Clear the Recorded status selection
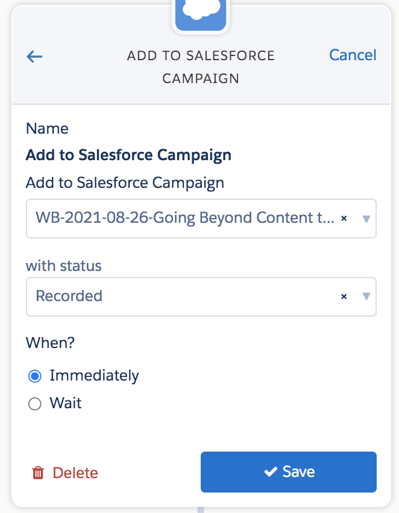 click(344, 296)
